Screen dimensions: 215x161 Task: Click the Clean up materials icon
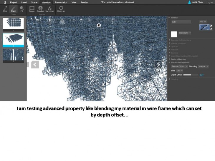point(61,9)
